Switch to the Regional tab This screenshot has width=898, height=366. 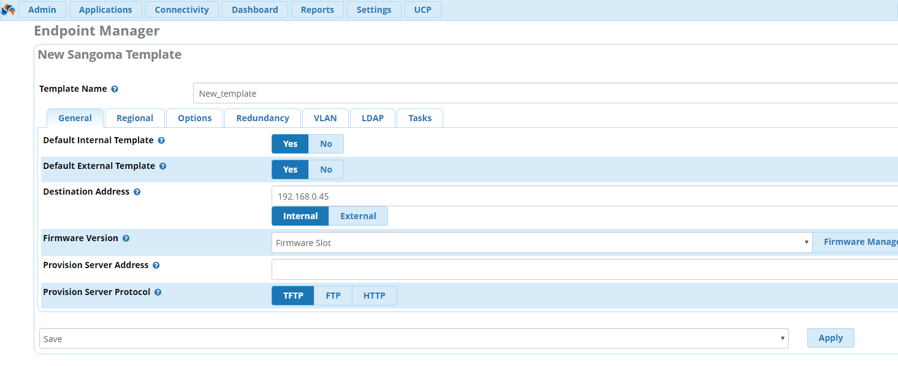(135, 118)
